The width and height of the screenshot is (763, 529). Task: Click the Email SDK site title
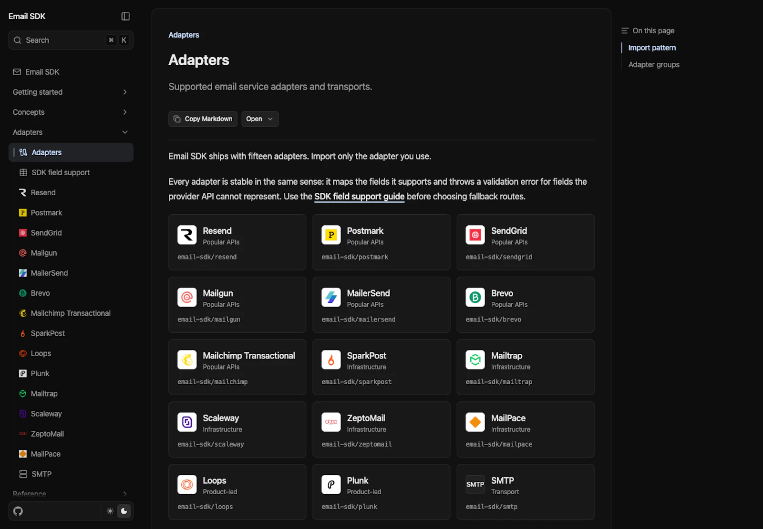tap(27, 16)
